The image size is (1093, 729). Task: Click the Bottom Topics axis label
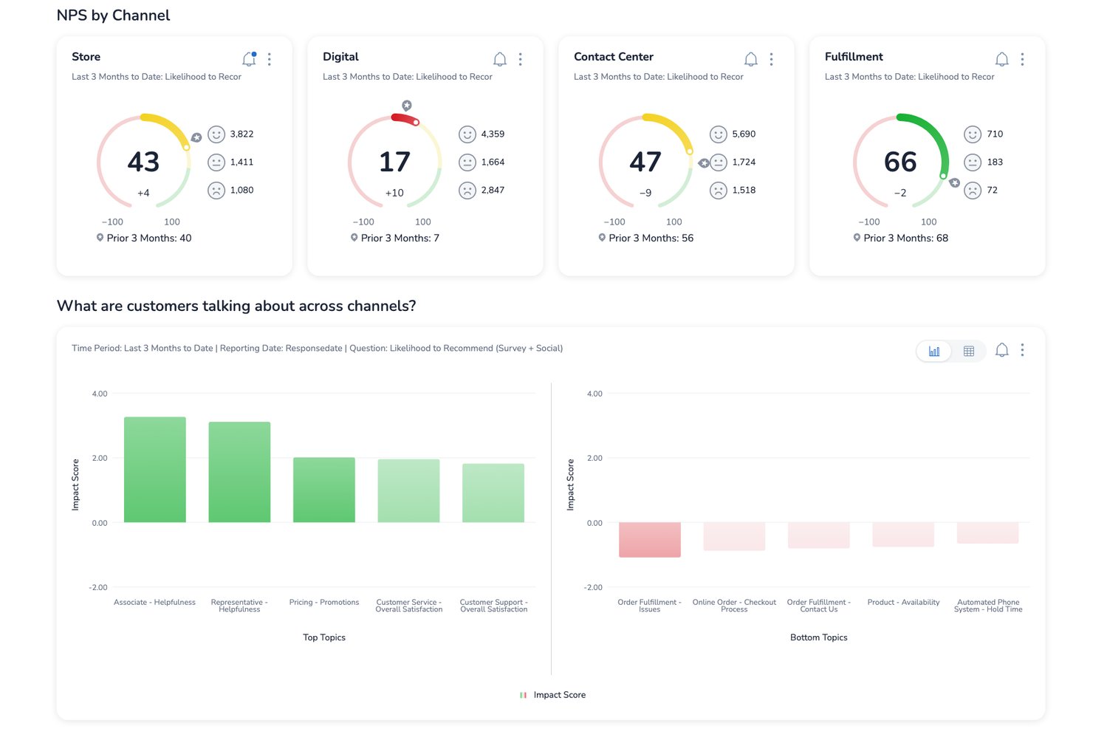click(x=819, y=637)
